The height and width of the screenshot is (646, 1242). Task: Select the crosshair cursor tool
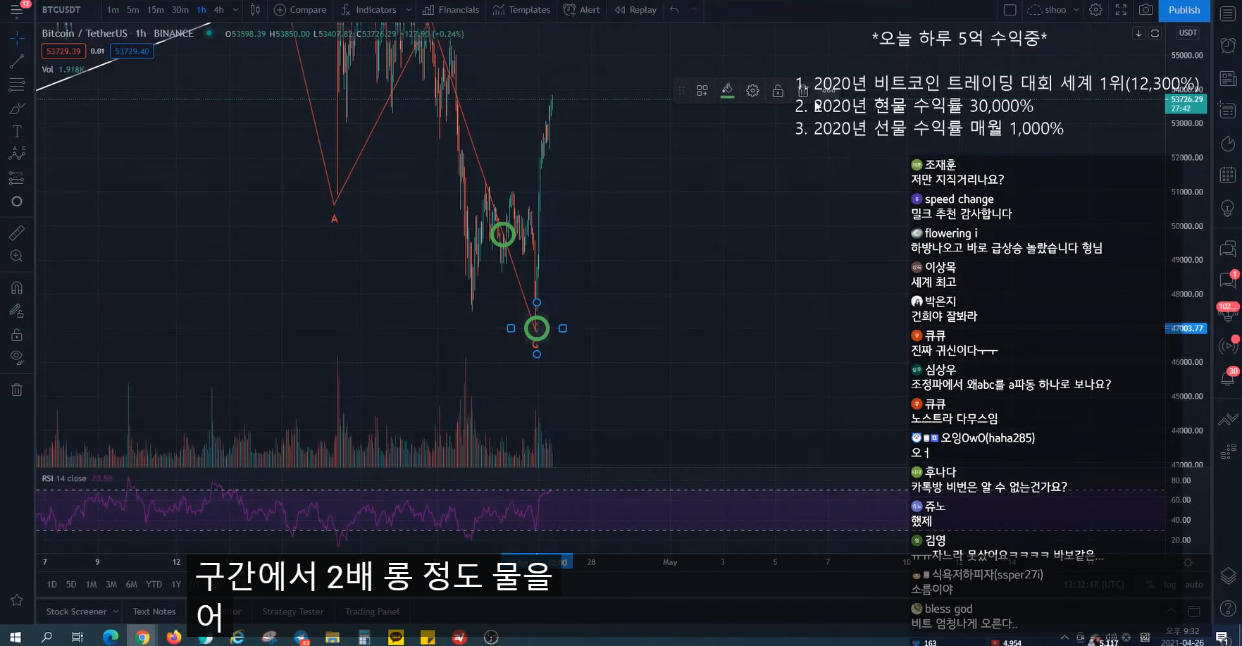point(17,37)
